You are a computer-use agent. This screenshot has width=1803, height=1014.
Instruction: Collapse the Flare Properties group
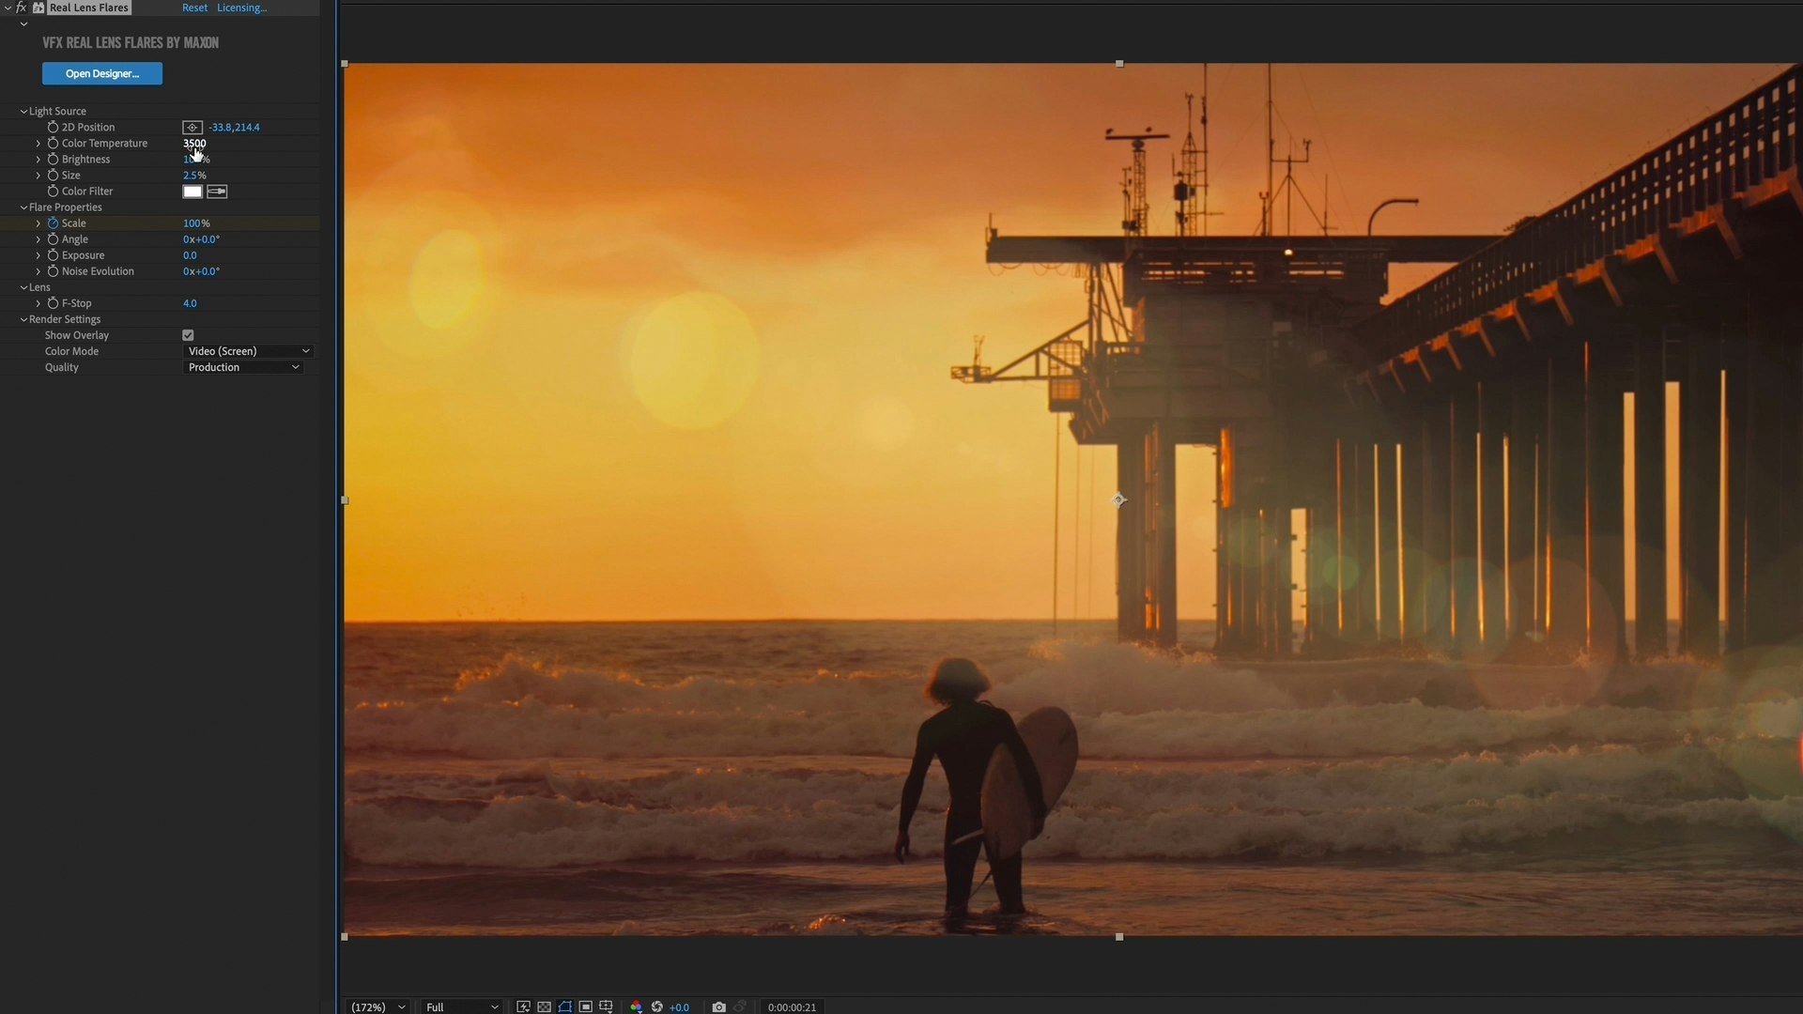(23, 207)
